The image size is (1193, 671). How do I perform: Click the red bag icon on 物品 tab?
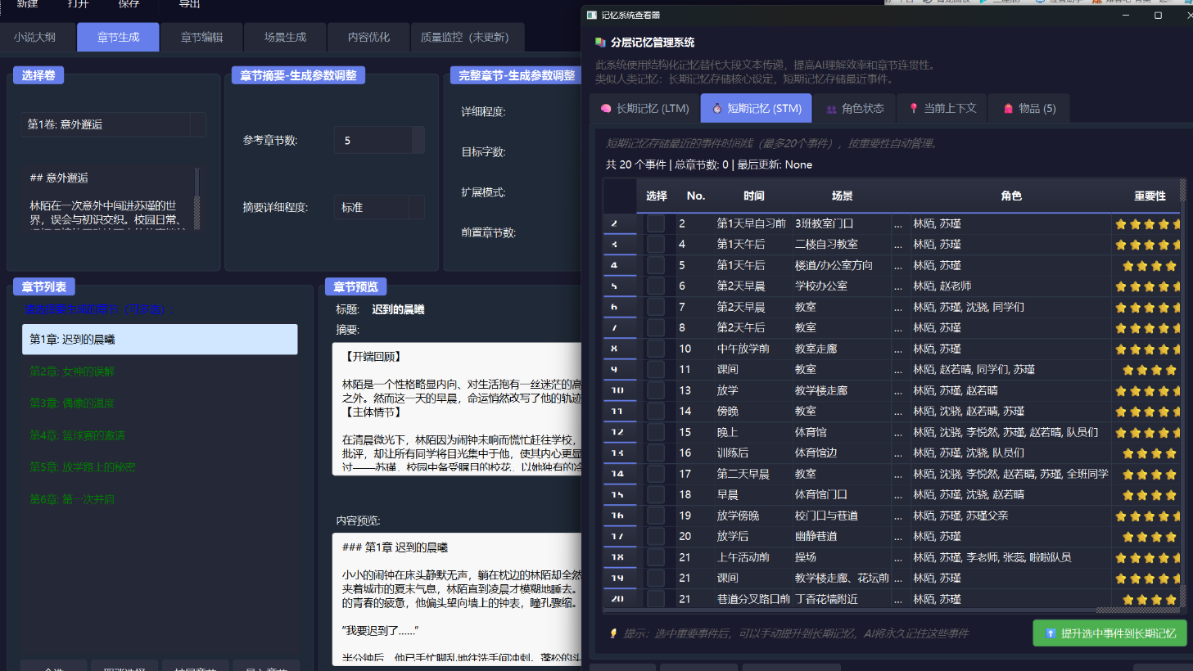pyautogui.click(x=1009, y=108)
